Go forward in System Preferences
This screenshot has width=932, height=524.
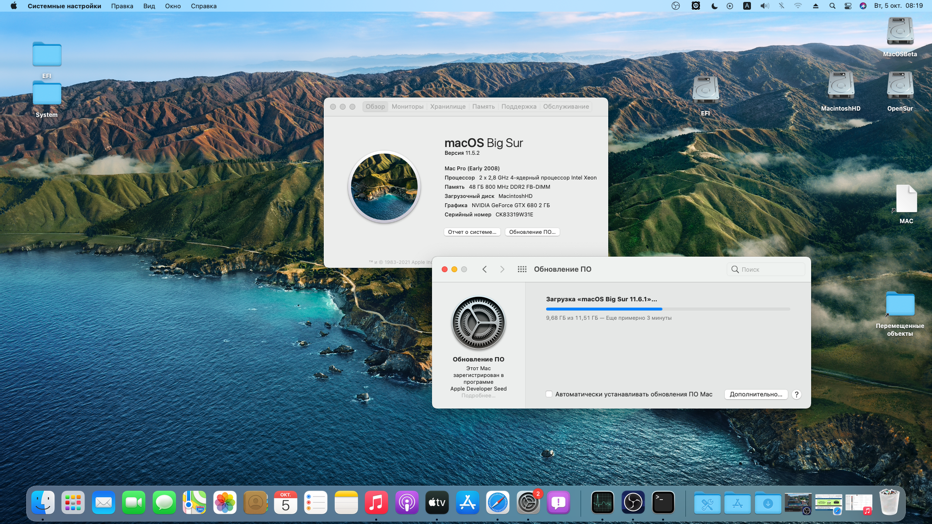coord(502,269)
